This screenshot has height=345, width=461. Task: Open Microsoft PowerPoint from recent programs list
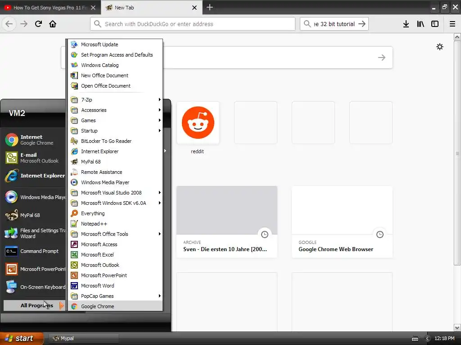point(35,269)
